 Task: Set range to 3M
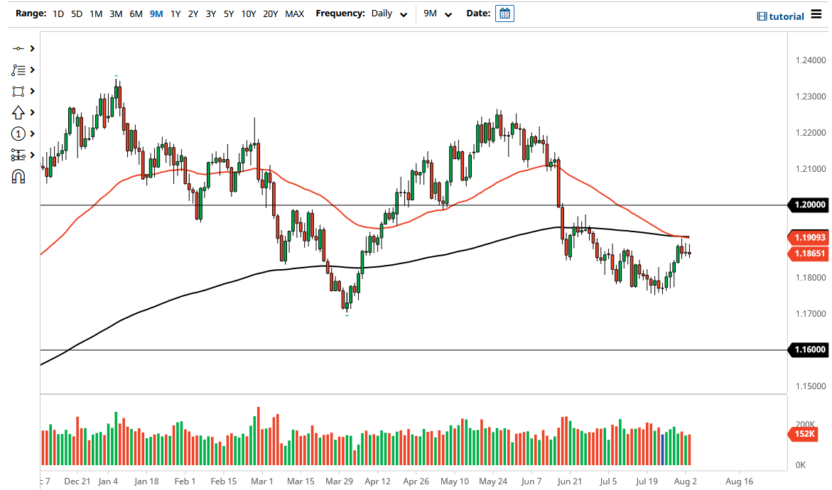[x=116, y=13]
